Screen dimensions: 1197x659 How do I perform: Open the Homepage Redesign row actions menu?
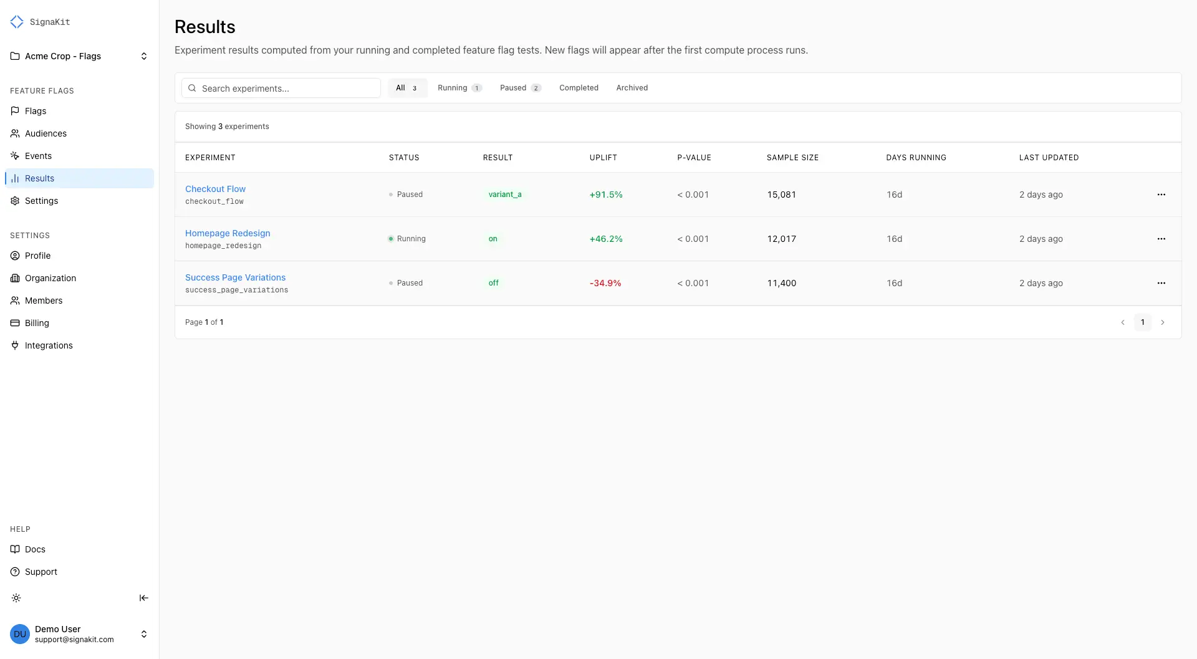(1161, 239)
